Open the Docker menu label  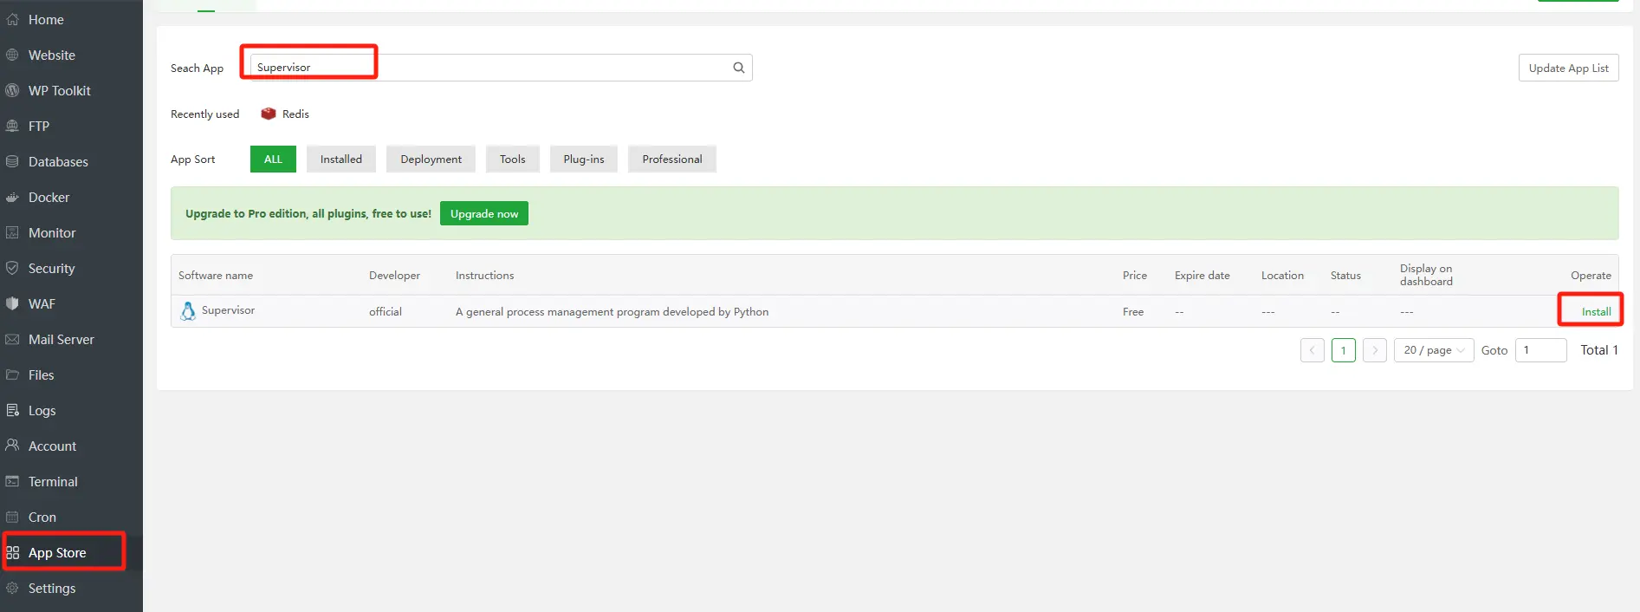pos(49,197)
